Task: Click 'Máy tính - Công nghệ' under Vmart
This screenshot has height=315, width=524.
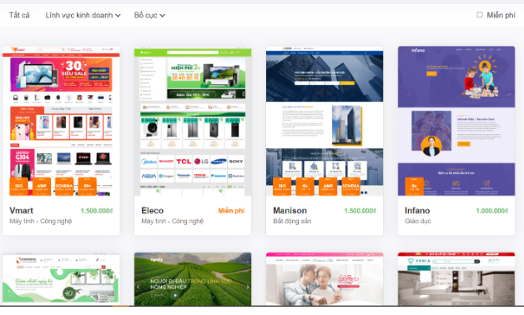Action: point(40,221)
